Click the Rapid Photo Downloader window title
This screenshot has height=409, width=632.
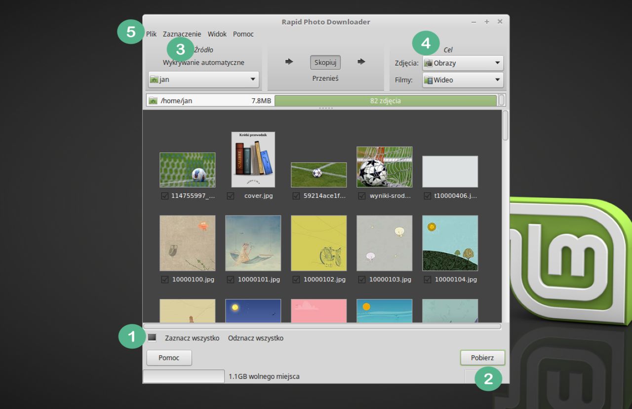(x=326, y=22)
